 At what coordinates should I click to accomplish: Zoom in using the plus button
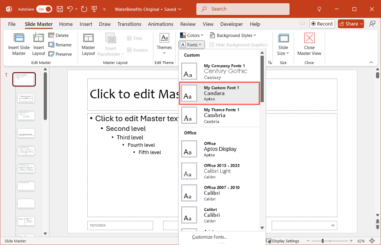pyautogui.click(x=351, y=241)
